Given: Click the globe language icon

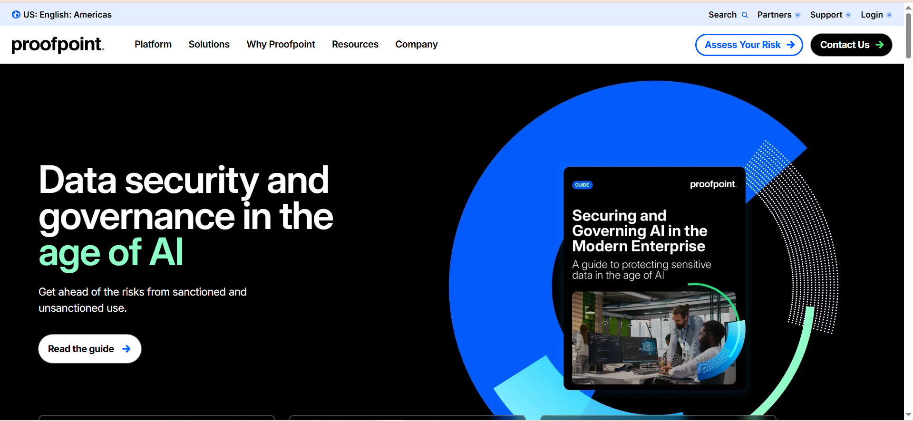Looking at the screenshot, I should tap(16, 15).
